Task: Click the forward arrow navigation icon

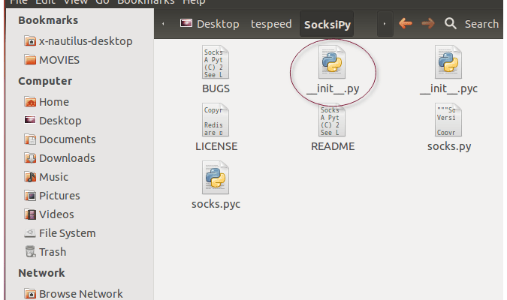Action: (428, 23)
